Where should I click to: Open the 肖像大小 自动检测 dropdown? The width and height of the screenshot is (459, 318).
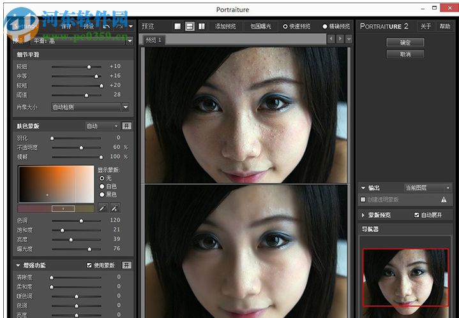pyautogui.click(x=126, y=107)
